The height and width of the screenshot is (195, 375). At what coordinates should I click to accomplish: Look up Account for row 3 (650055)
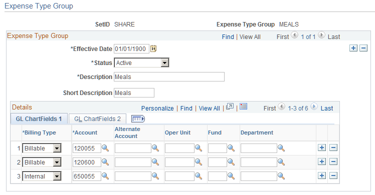[x=105, y=176]
